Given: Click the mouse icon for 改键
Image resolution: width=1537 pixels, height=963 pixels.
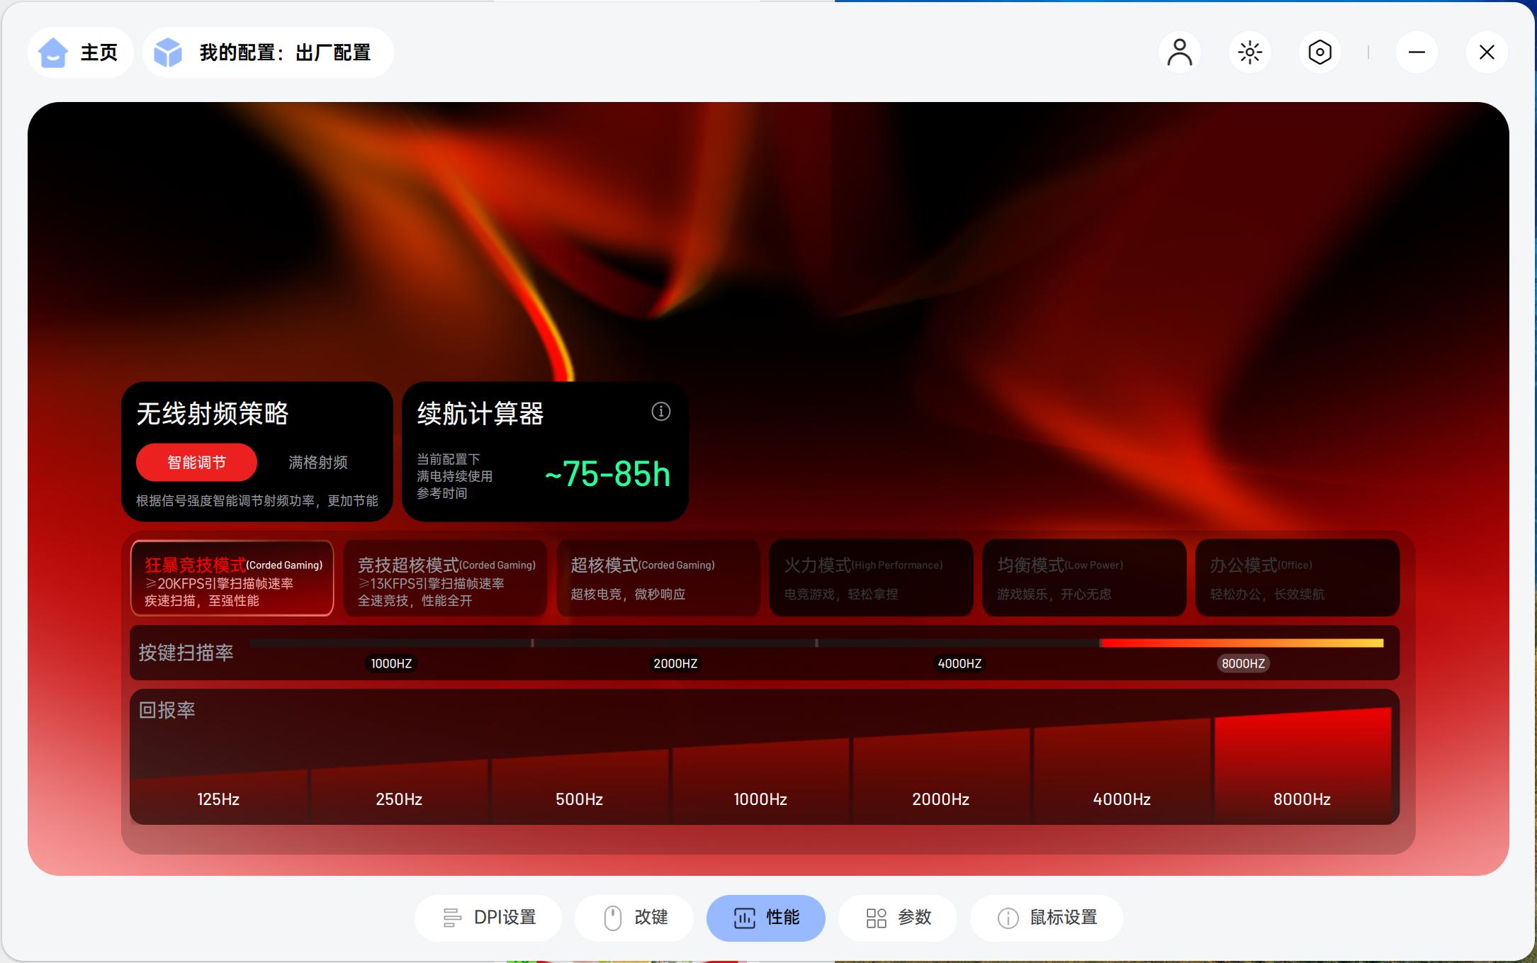Looking at the screenshot, I should (x=612, y=918).
